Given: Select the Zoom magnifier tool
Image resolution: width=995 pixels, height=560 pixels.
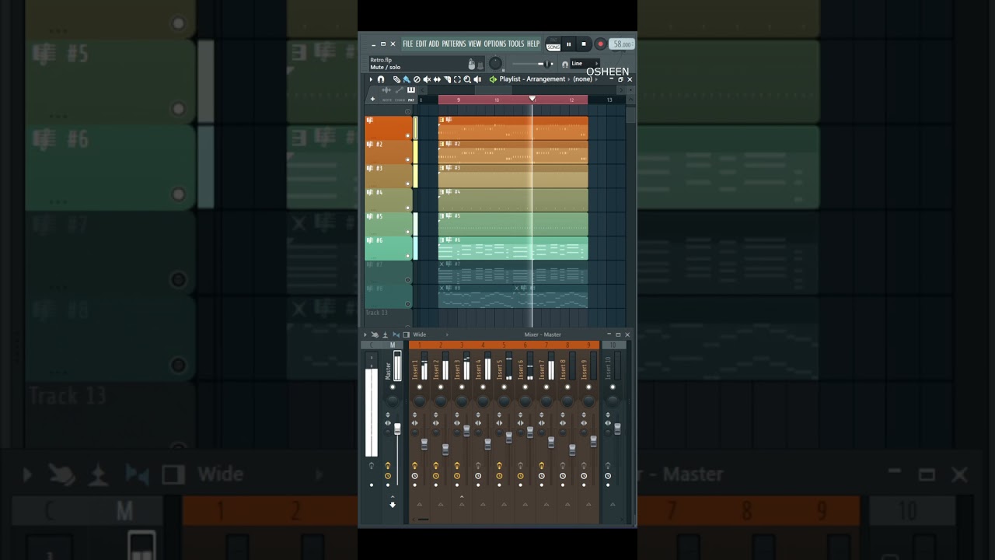Looking at the screenshot, I should [467, 79].
